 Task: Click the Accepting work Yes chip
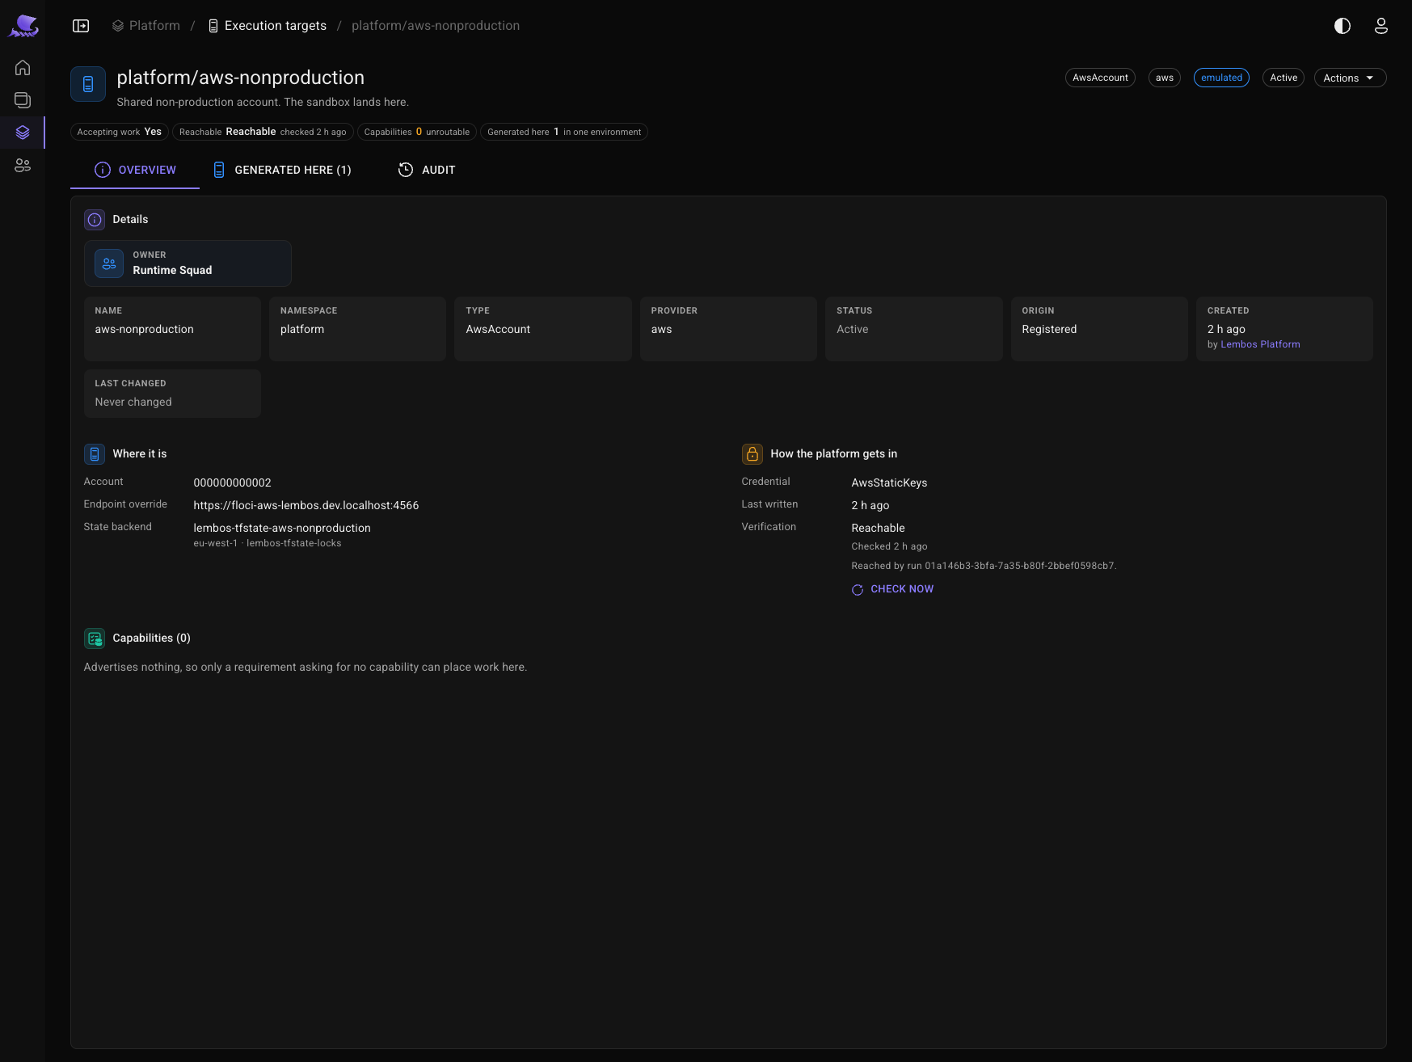pyautogui.click(x=120, y=132)
